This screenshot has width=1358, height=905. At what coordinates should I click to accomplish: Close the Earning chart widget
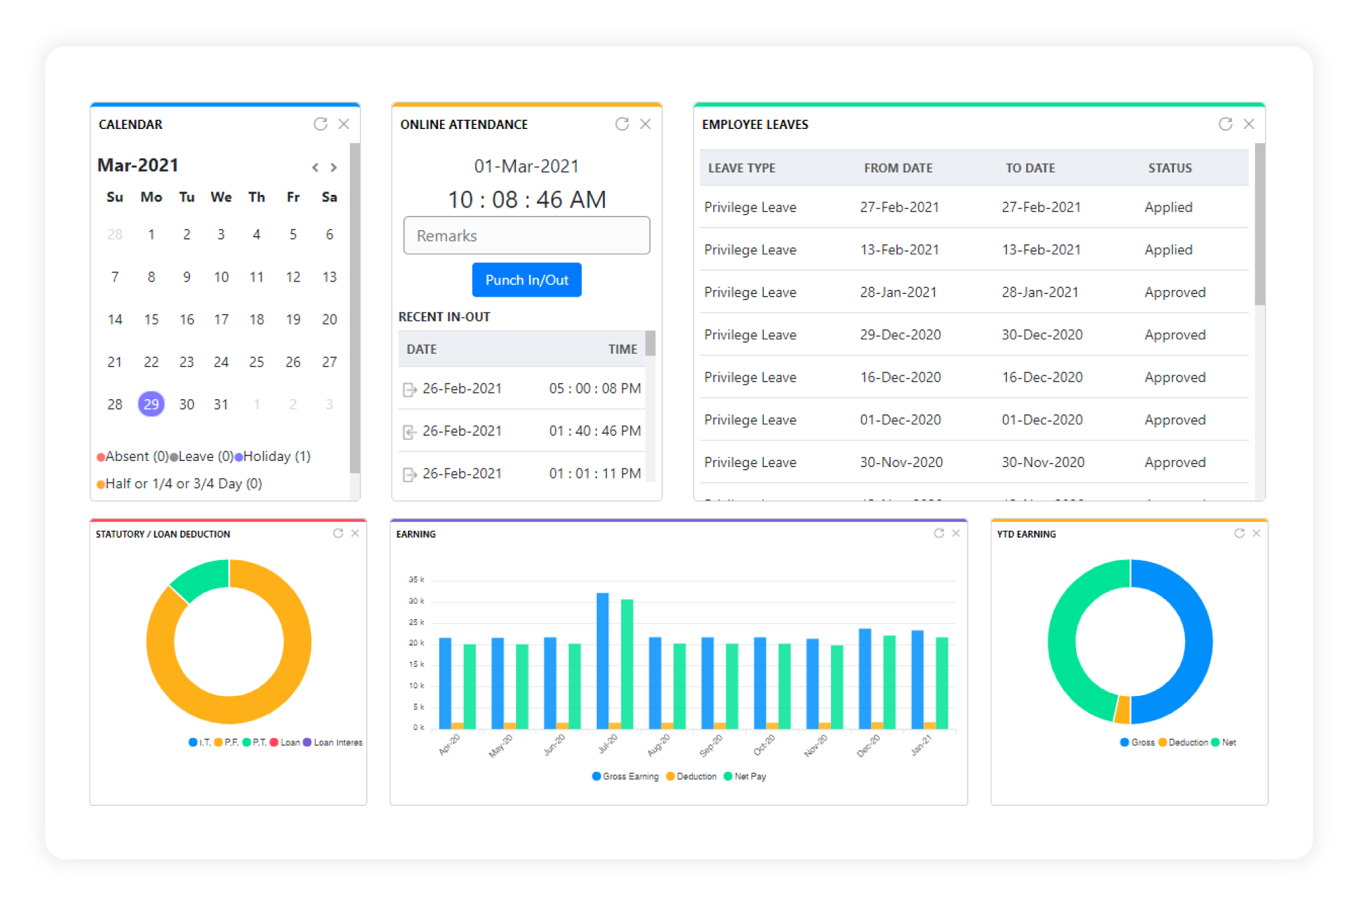tap(955, 533)
